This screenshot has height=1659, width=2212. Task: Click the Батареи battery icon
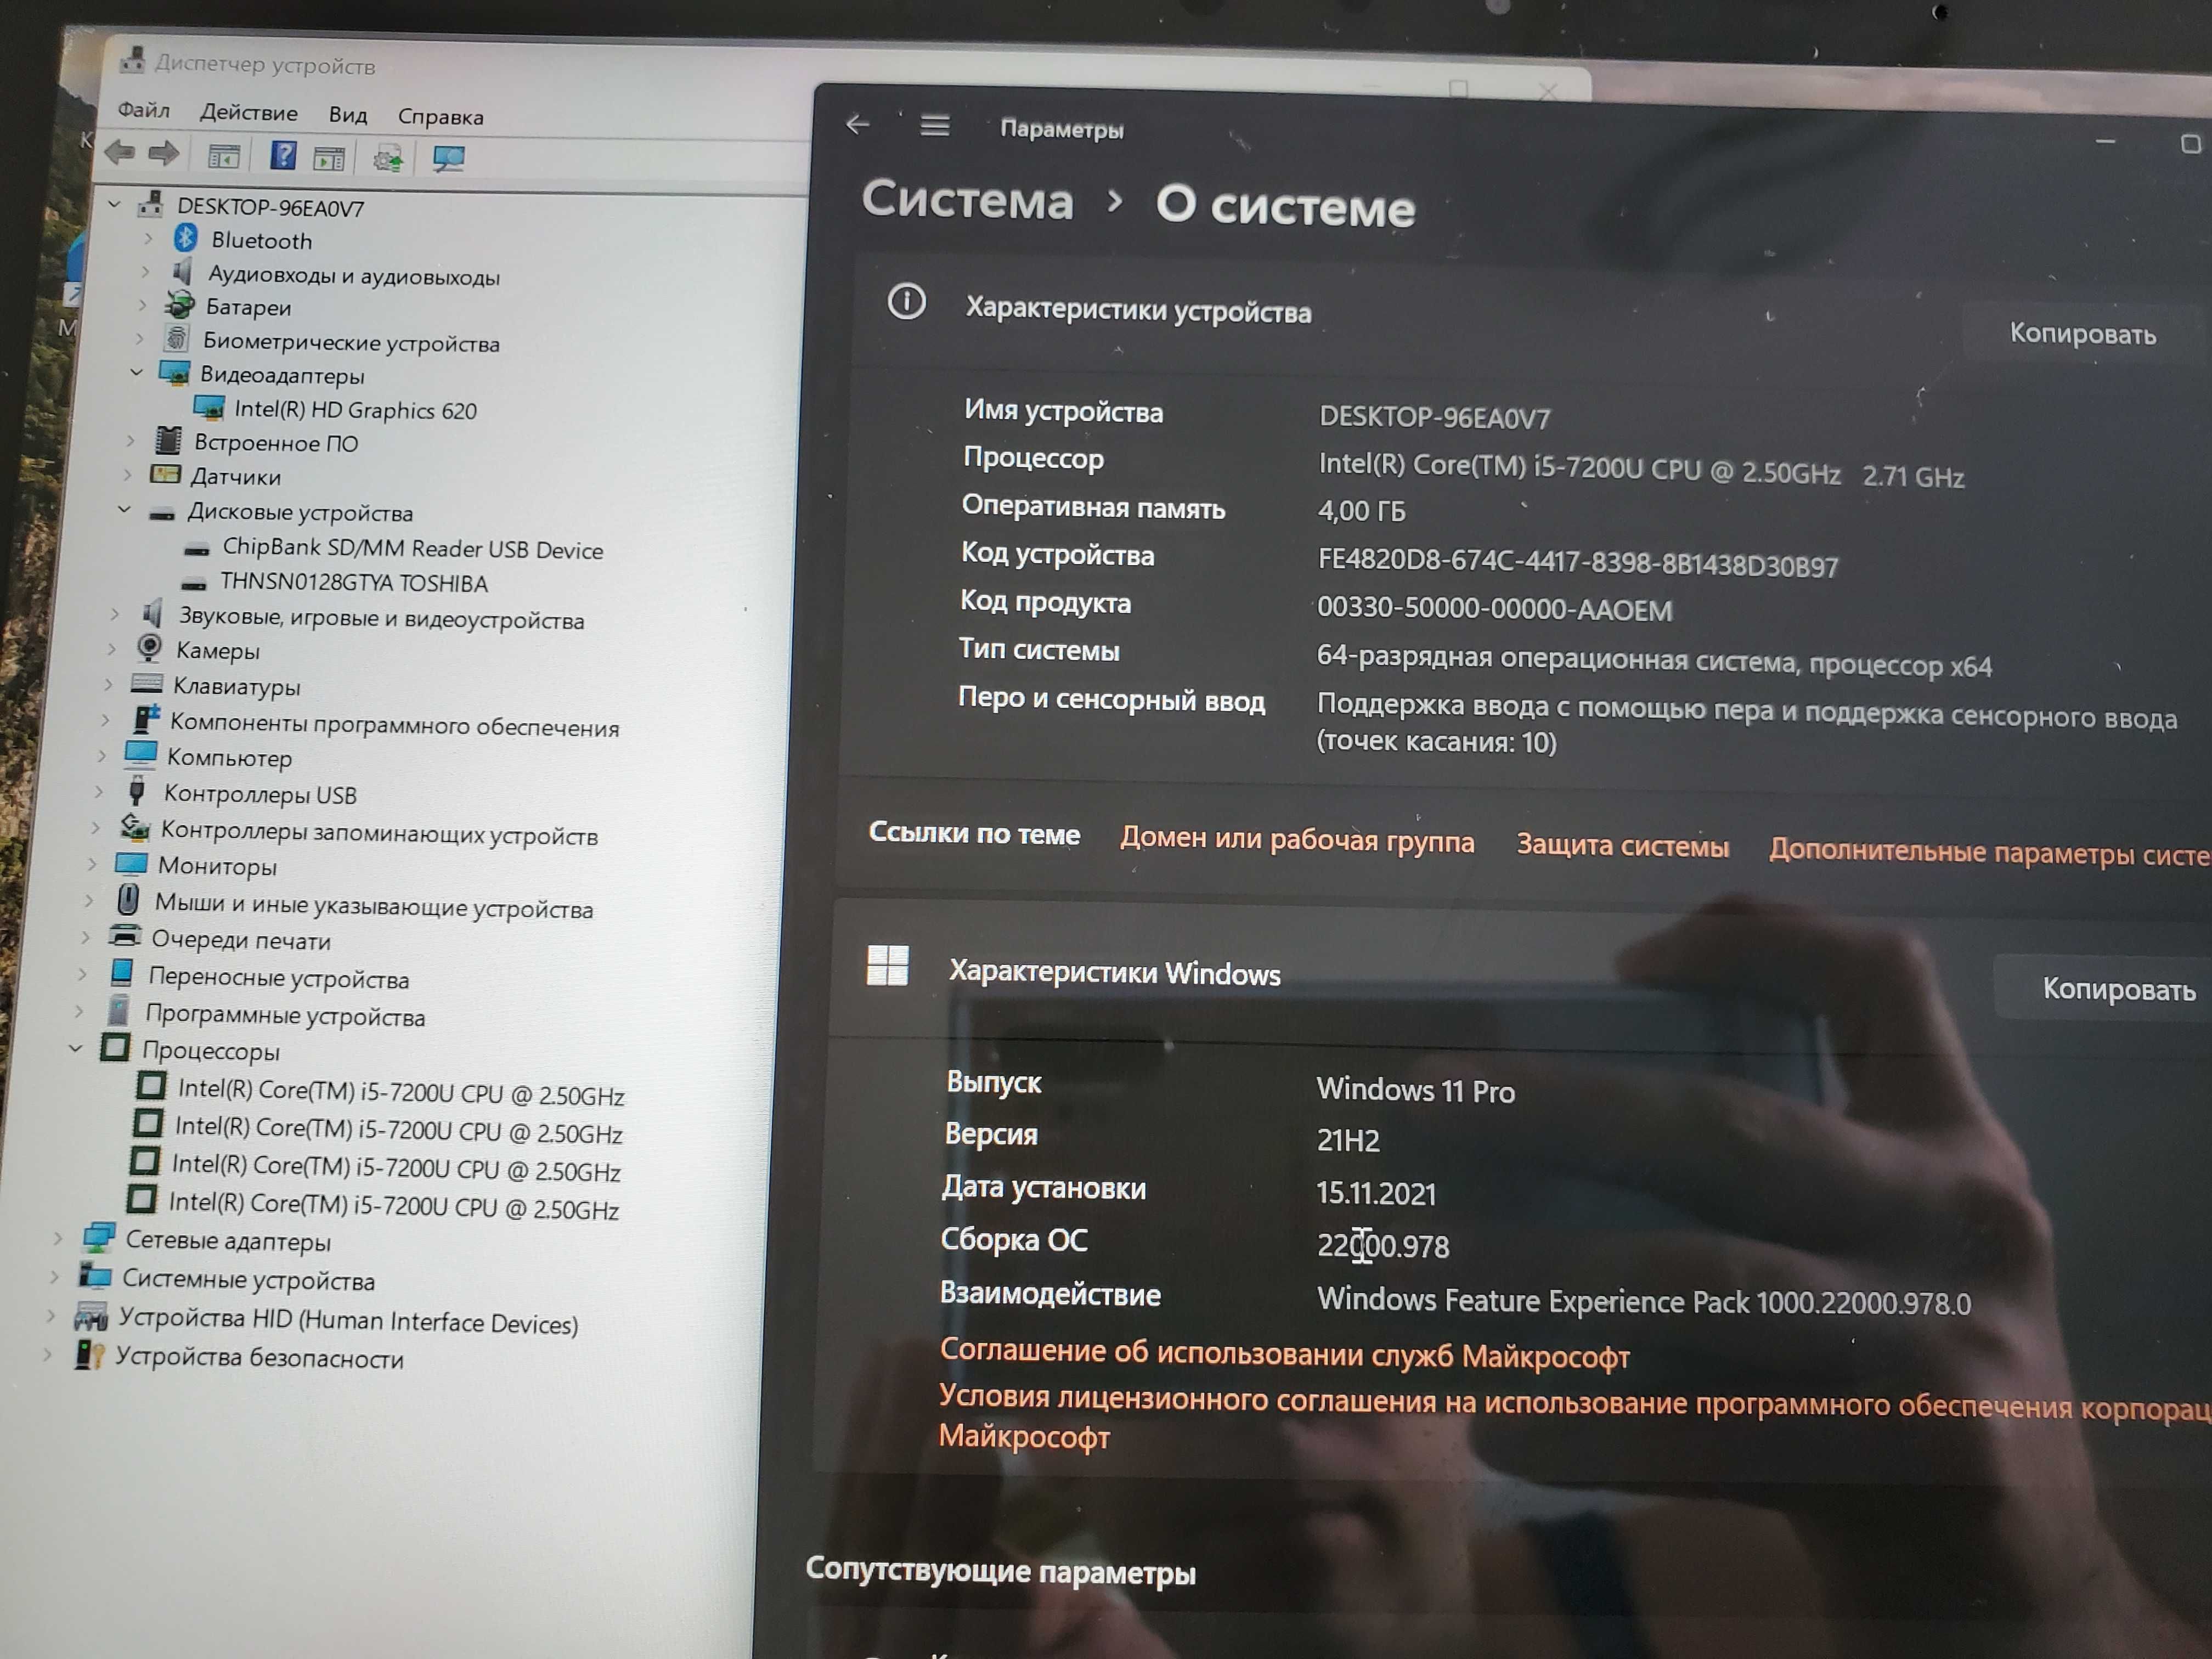(x=180, y=304)
